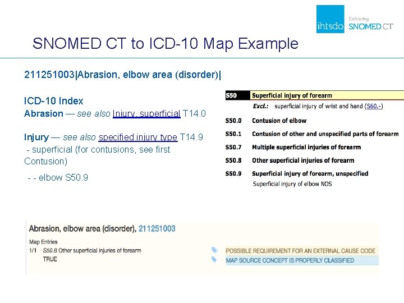
Task: Click the bold 'Abrasion' index term
Action: [44, 113]
